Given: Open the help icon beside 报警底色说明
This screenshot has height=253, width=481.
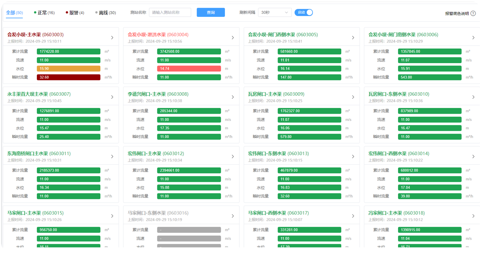Looking at the screenshot, I should coord(473,13).
